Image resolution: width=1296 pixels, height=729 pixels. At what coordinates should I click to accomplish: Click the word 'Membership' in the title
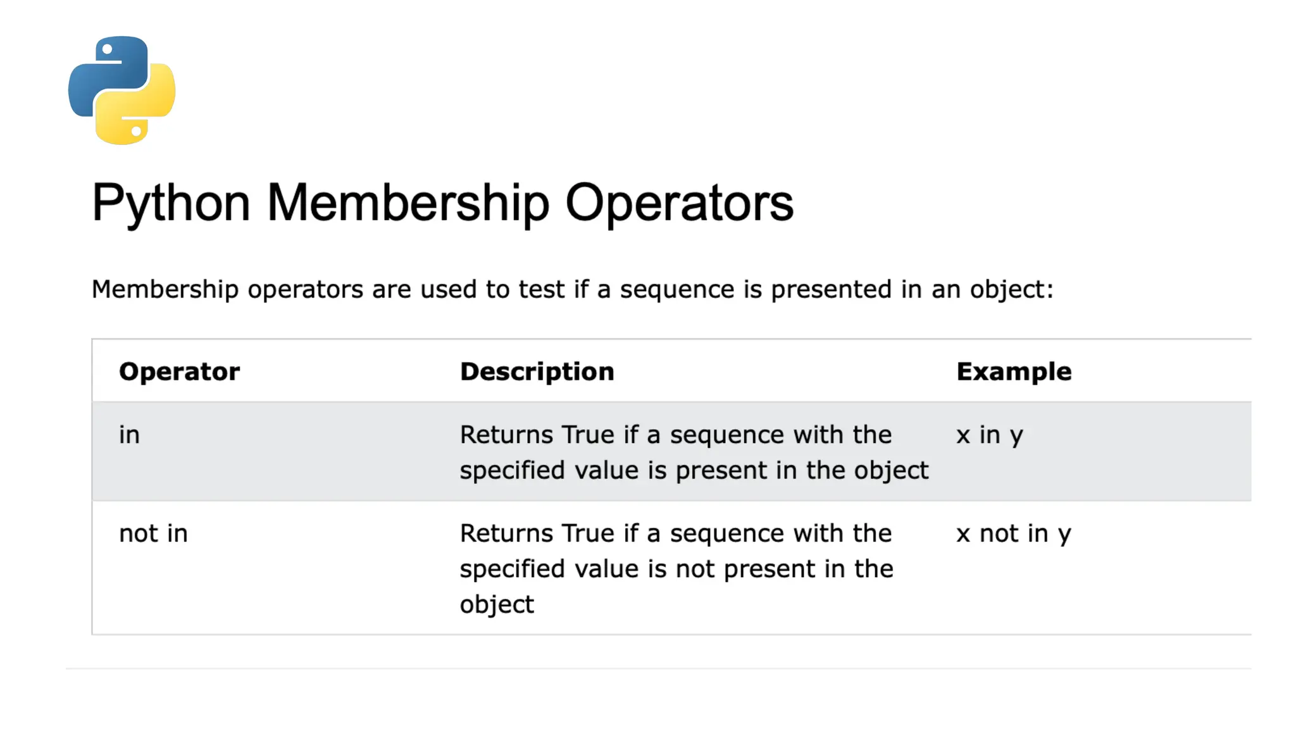click(408, 203)
